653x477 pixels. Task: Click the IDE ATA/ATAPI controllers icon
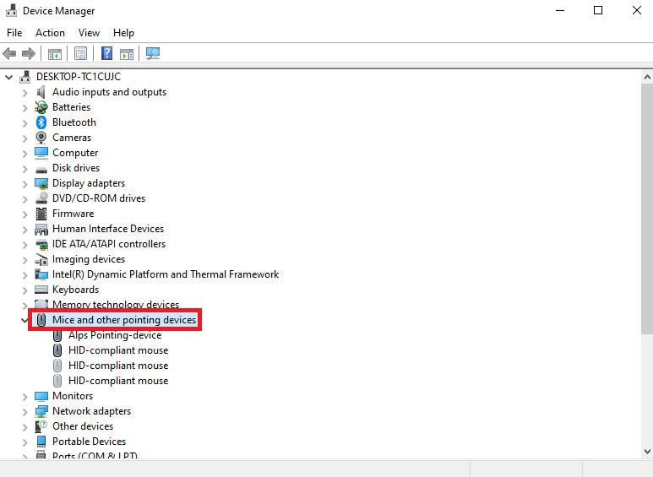point(41,244)
